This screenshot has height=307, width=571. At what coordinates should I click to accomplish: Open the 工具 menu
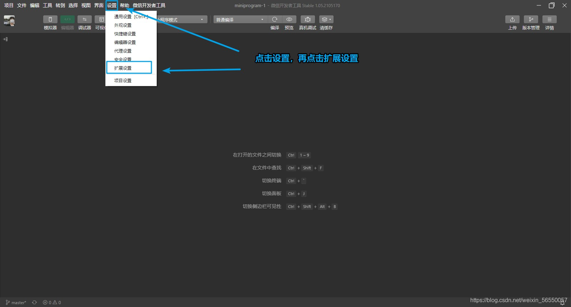click(x=47, y=5)
